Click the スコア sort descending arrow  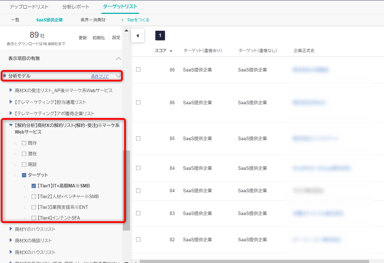[x=171, y=51]
